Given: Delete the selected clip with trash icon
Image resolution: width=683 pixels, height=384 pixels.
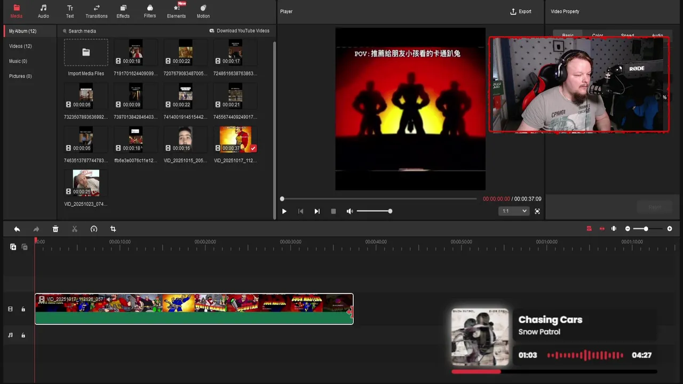Looking at the screenshot, I should point(55,229).
